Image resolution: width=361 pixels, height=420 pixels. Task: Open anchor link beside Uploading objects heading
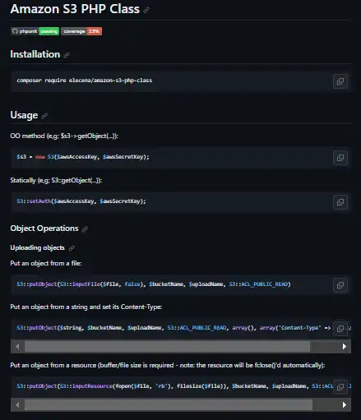click(72, 248)
